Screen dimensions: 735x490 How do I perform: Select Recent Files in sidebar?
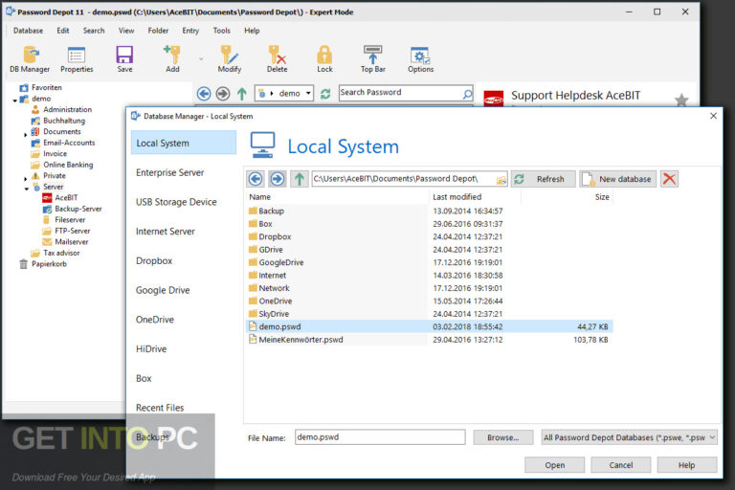tap(160, 408)
